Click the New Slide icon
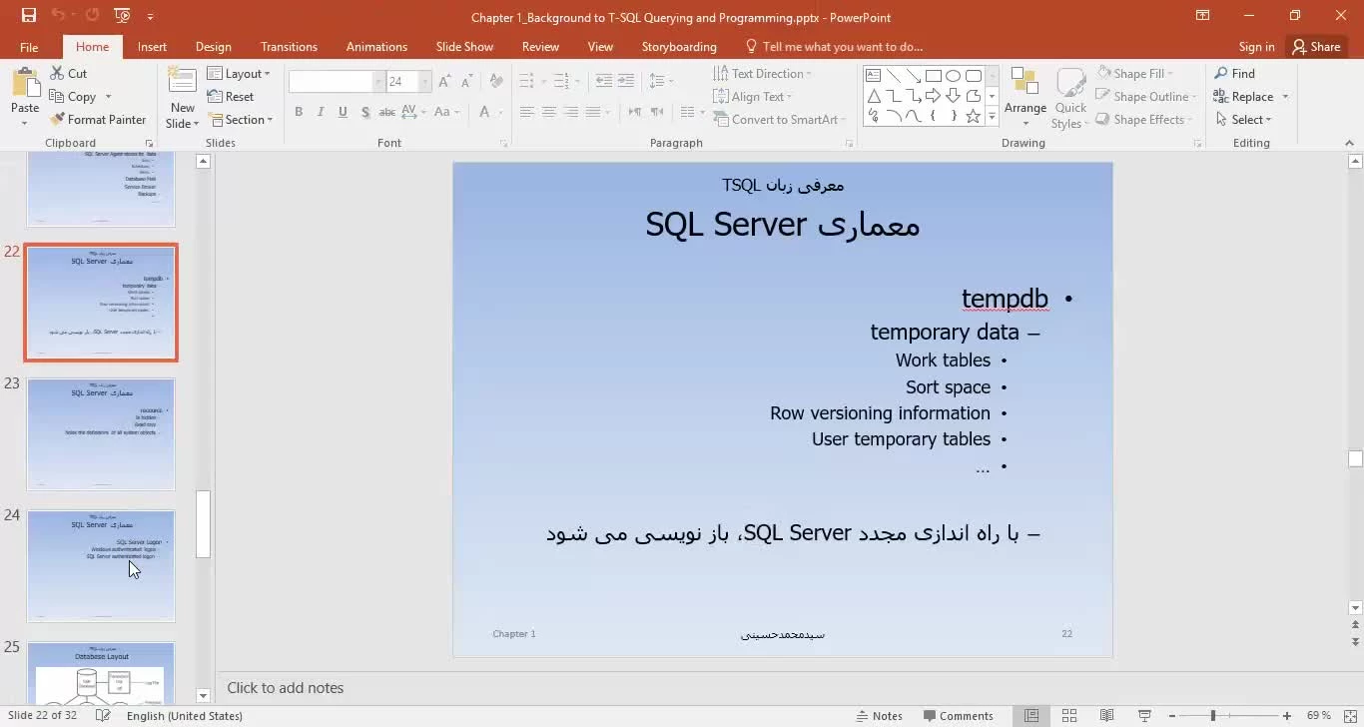This screenshot has width=1364, height=727. click(182, 82)
